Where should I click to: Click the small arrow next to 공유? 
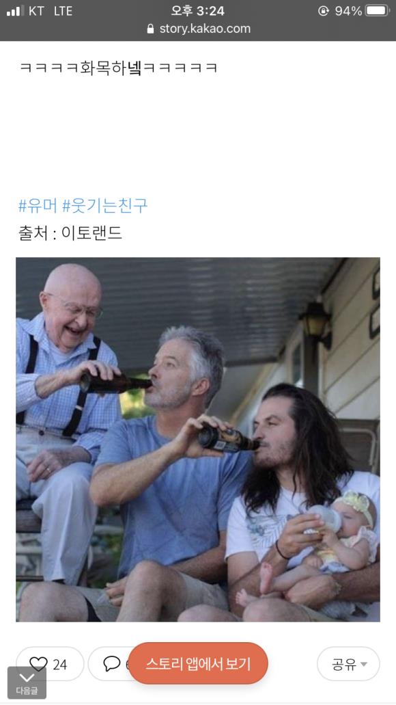(x=364, y=665)
